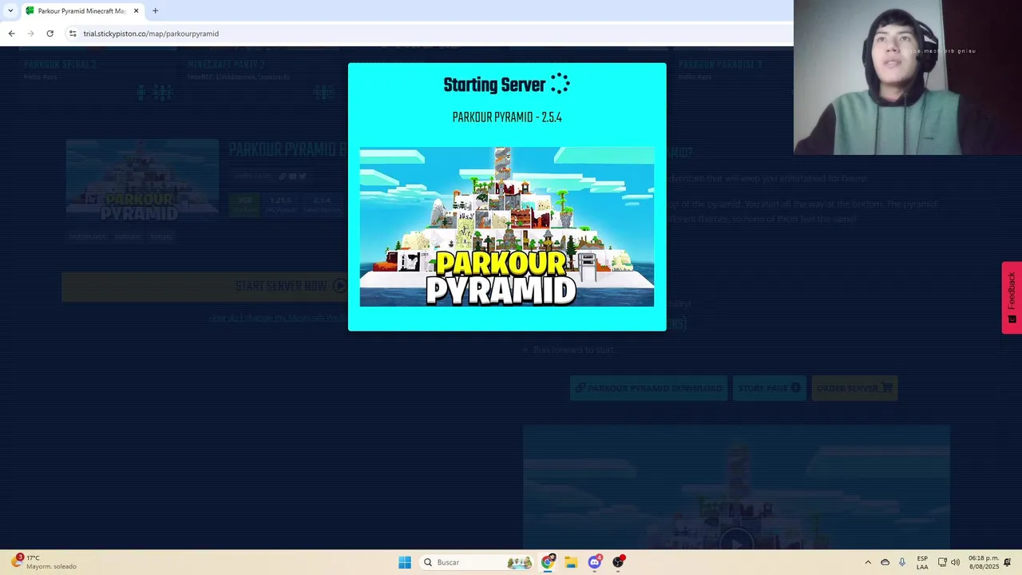Open the Windows Start menu

click(x=405, y=562)
